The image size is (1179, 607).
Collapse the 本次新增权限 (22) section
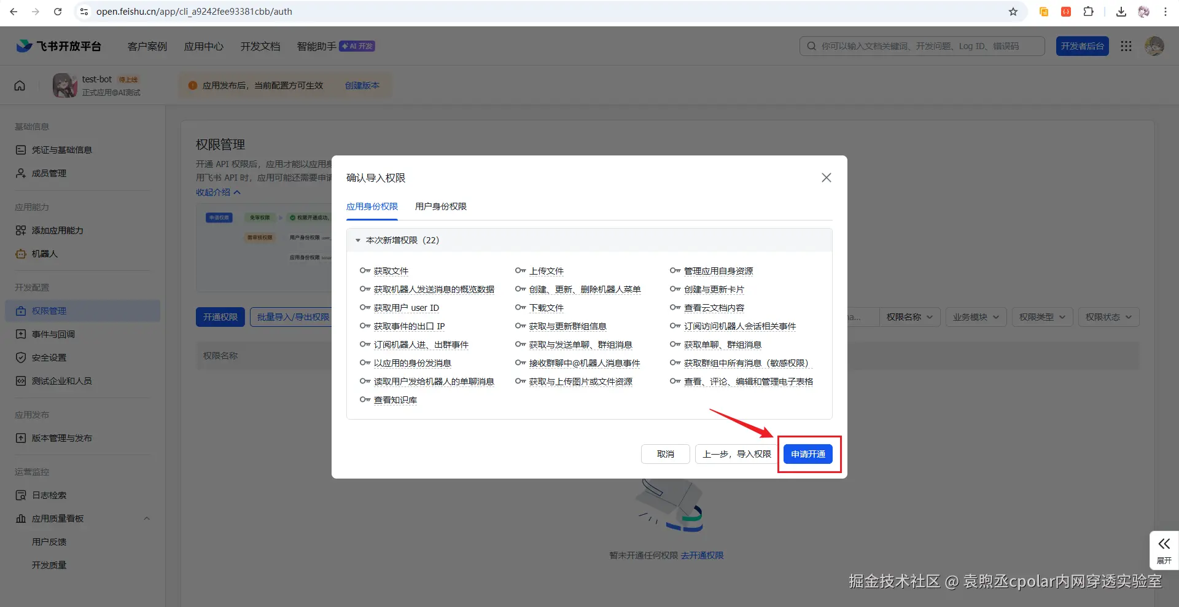(x=589, y=240)
